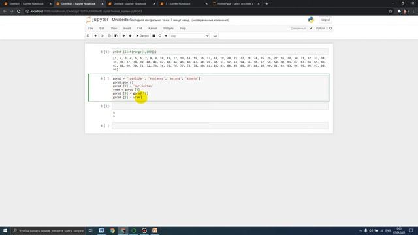Go forward in the browser
The image size is (418, 235).
point(12,12)
